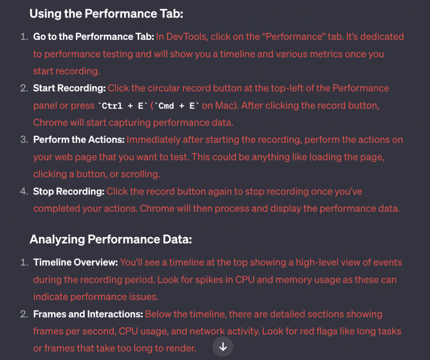Select the 'Perform the Actions:' bold label
The width and height of the screenshot is (430, 360).
tap(79, 139)
